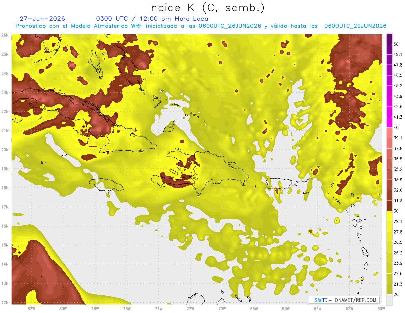Click the colorbar value "50"
Image resolution: width=405 pixels, height=313 pixels.
(397, 44)
